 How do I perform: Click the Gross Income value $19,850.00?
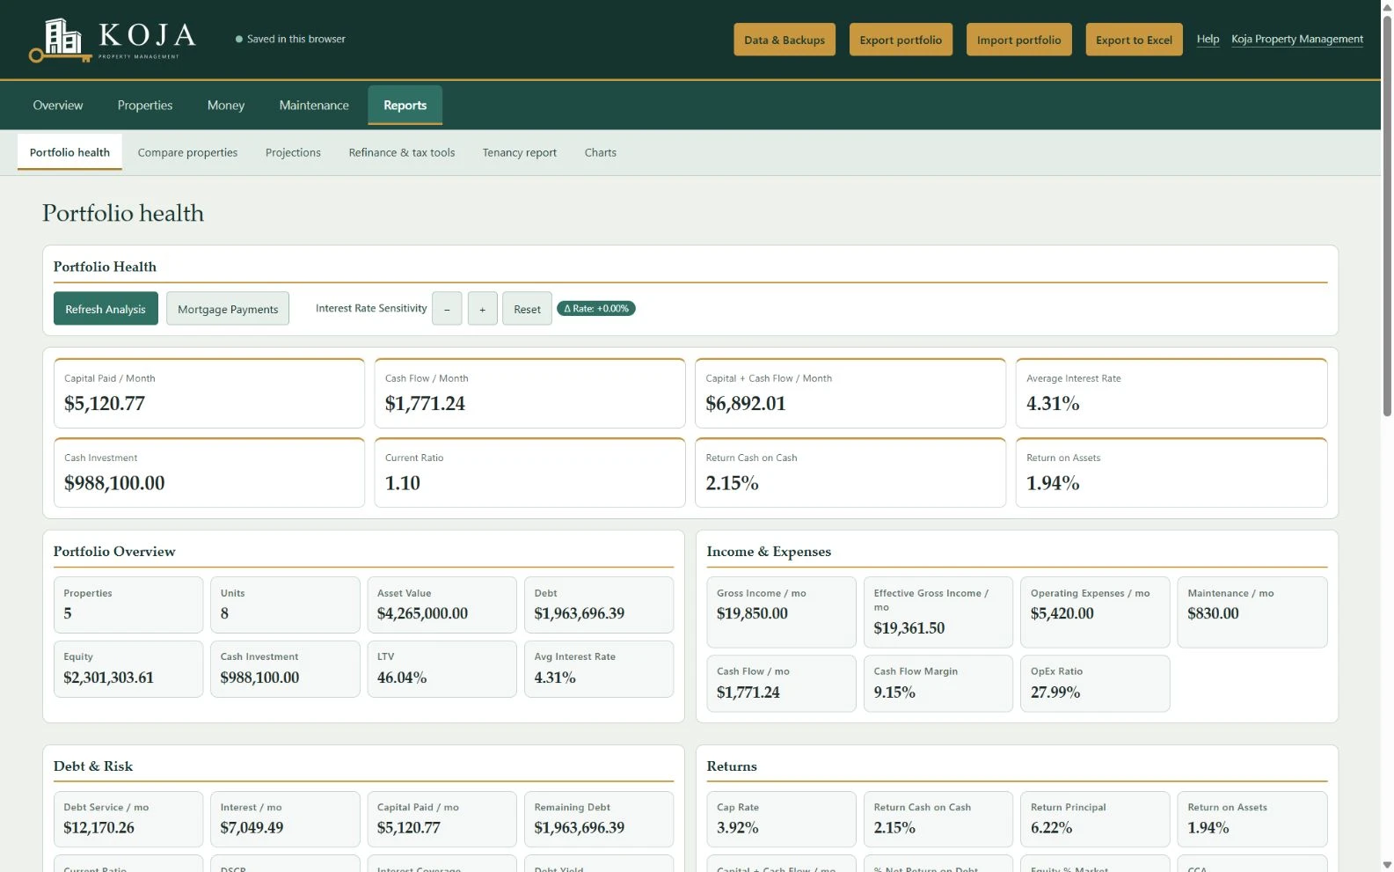752,613
